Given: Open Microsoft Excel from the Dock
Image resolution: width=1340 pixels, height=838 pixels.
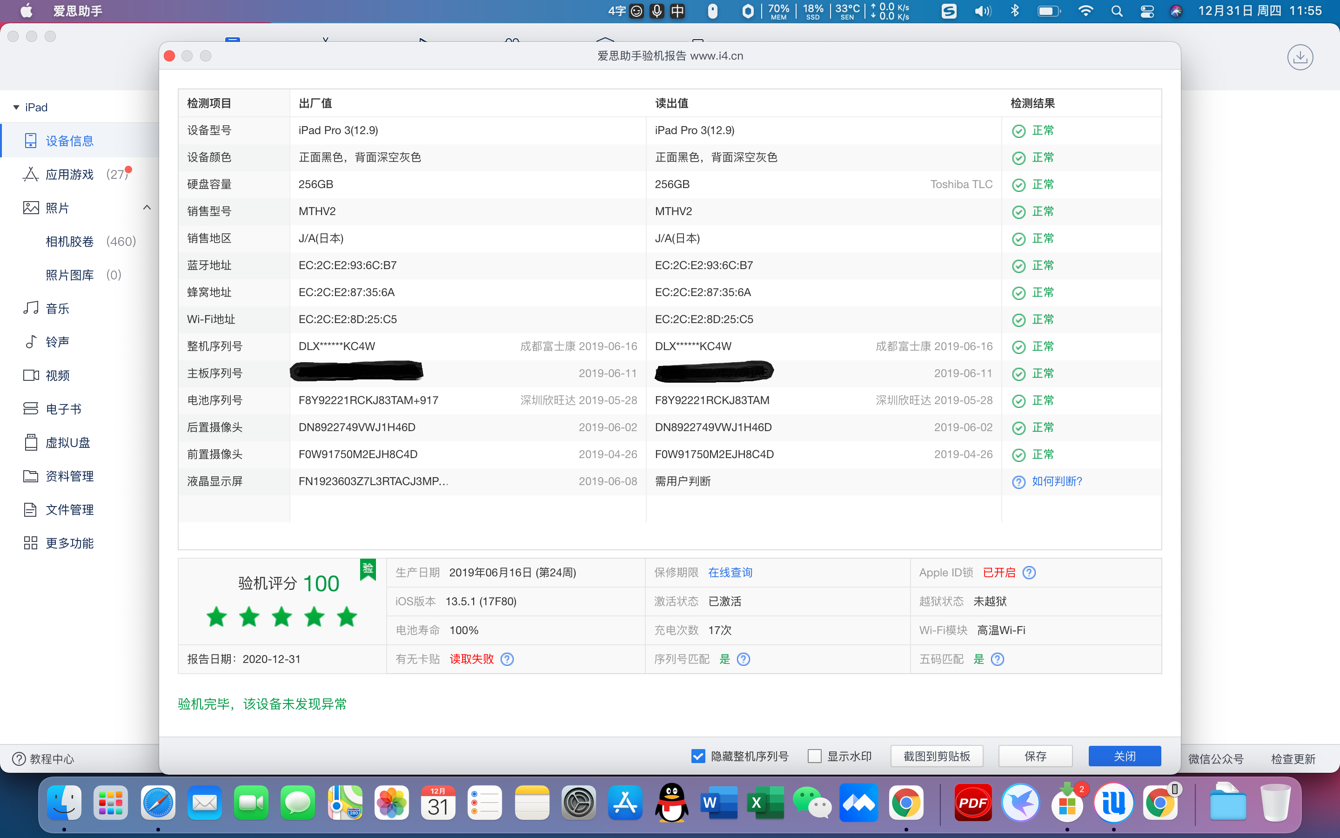Looking at the screenshot, I should (x=765, y=803).
